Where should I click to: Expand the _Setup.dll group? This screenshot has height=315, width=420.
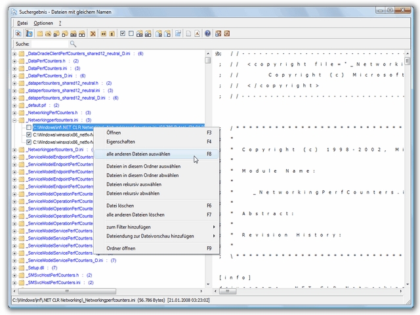point(14,268)
